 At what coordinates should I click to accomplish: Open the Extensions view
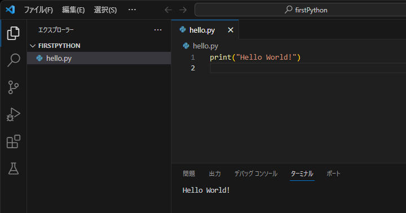13,141
